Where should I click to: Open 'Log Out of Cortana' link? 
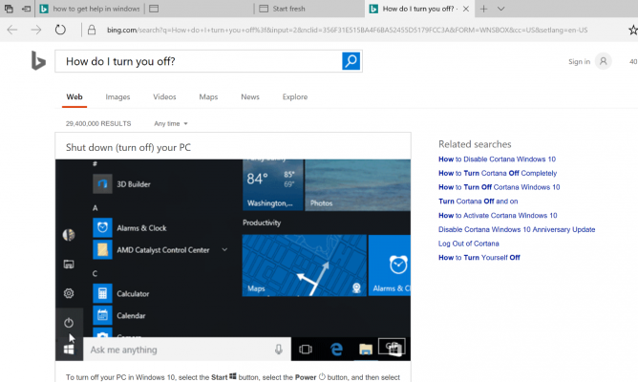pos(469,244)
